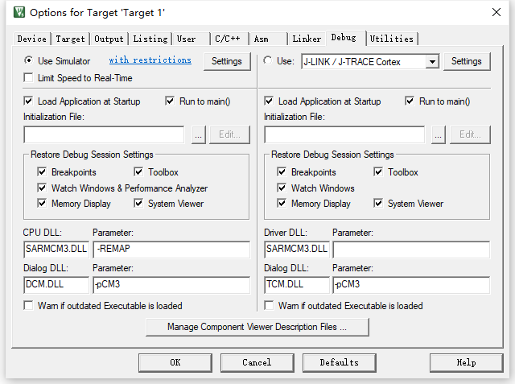Toggle J-LINK side Run to main() checkbox
The width and height of the screenshot is (515, 384).
tap(410, 101)
